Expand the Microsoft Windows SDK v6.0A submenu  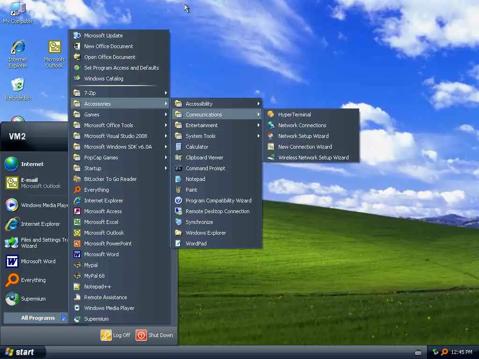[x=120, y=147]
